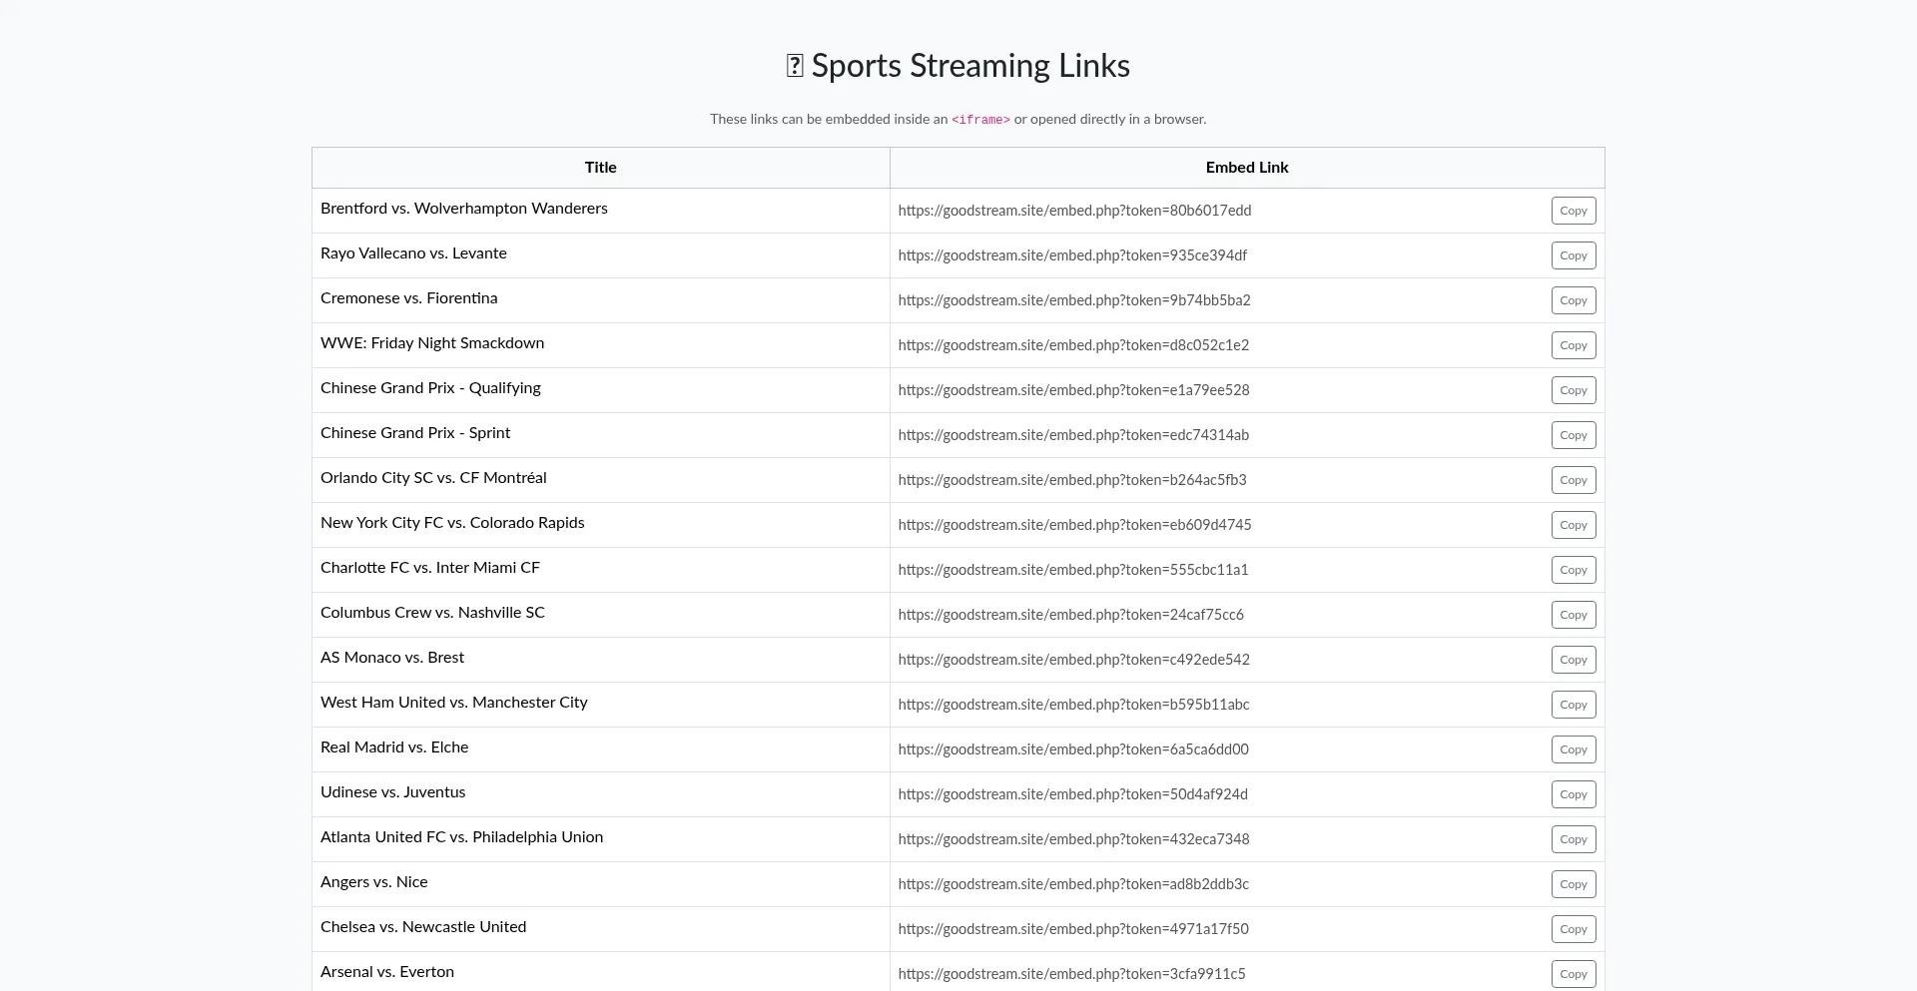Click embed URL with token eb609d4745
Viewport: 1917px width, 991px height.
tap(1074, 525)
